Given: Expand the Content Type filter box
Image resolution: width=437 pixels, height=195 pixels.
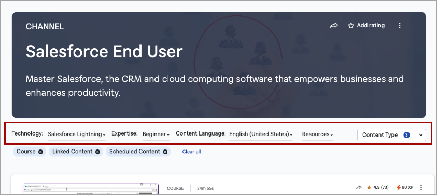Looking at the screenshot, I should coord(391,135).
